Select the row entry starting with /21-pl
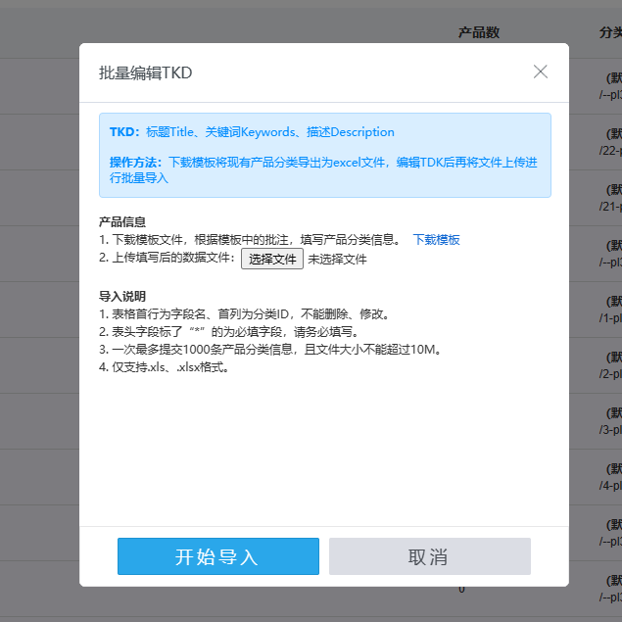622x622 pixels. pos(610,206)
